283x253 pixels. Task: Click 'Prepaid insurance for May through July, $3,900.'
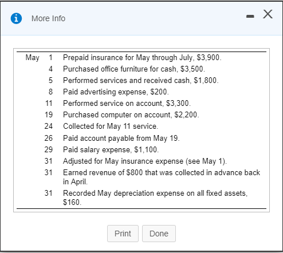click(142, 57)
